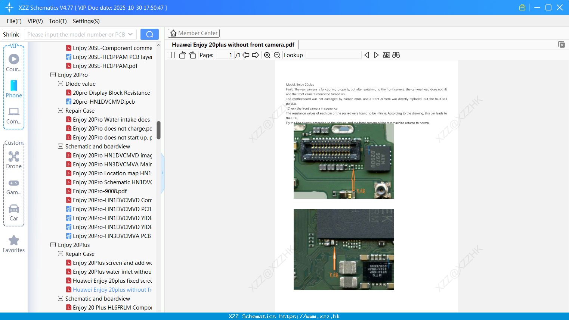
Task: Collapse Schematic and boardview under Enjoy 20Pro
Action: [61, 146]
